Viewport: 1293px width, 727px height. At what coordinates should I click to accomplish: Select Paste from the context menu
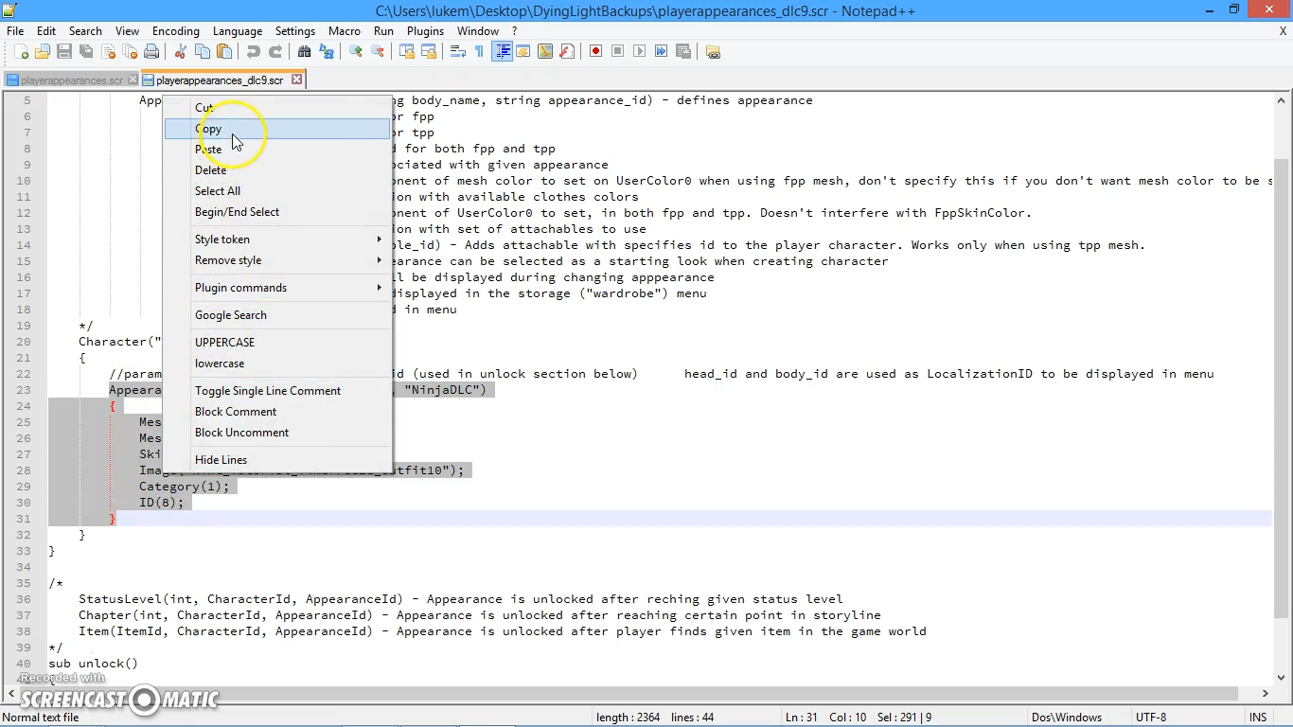click(277, 150)
